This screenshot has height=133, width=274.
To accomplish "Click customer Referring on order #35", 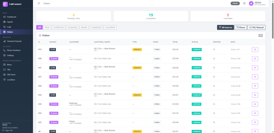I will 73,103.
